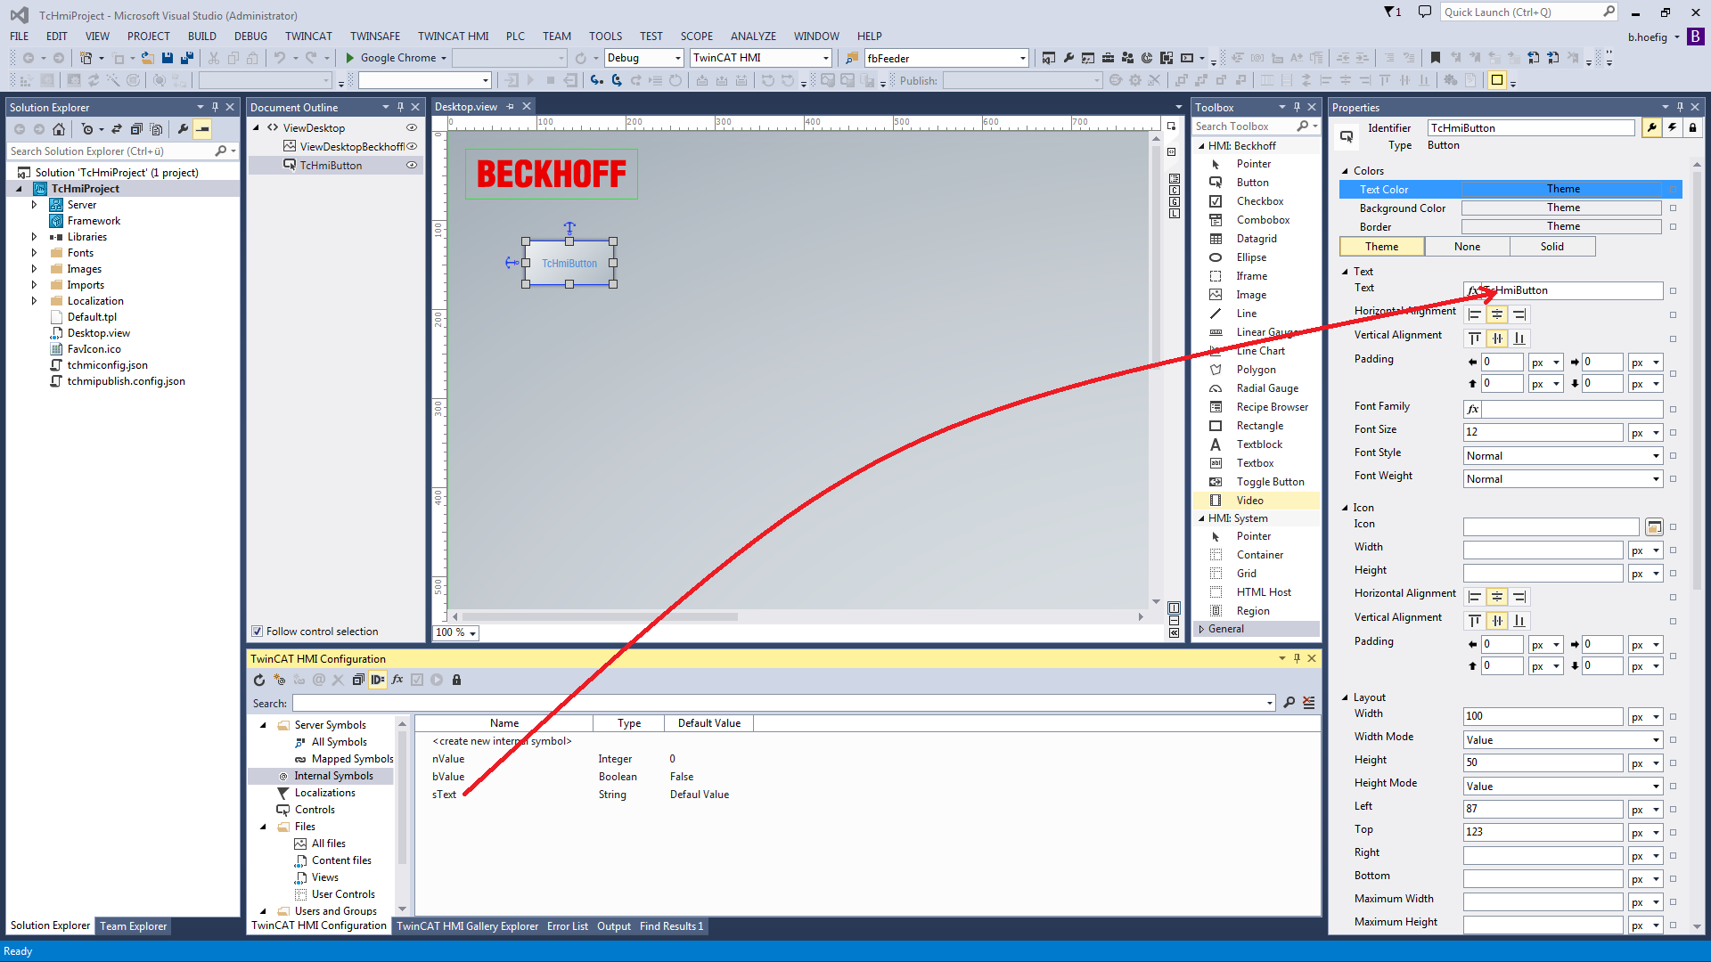Toggle the ID: display icon in HMI Configuration toolbar
The height and width of the screenshot is (962, 1711).
pyautogui.click(x=378, y=680)
